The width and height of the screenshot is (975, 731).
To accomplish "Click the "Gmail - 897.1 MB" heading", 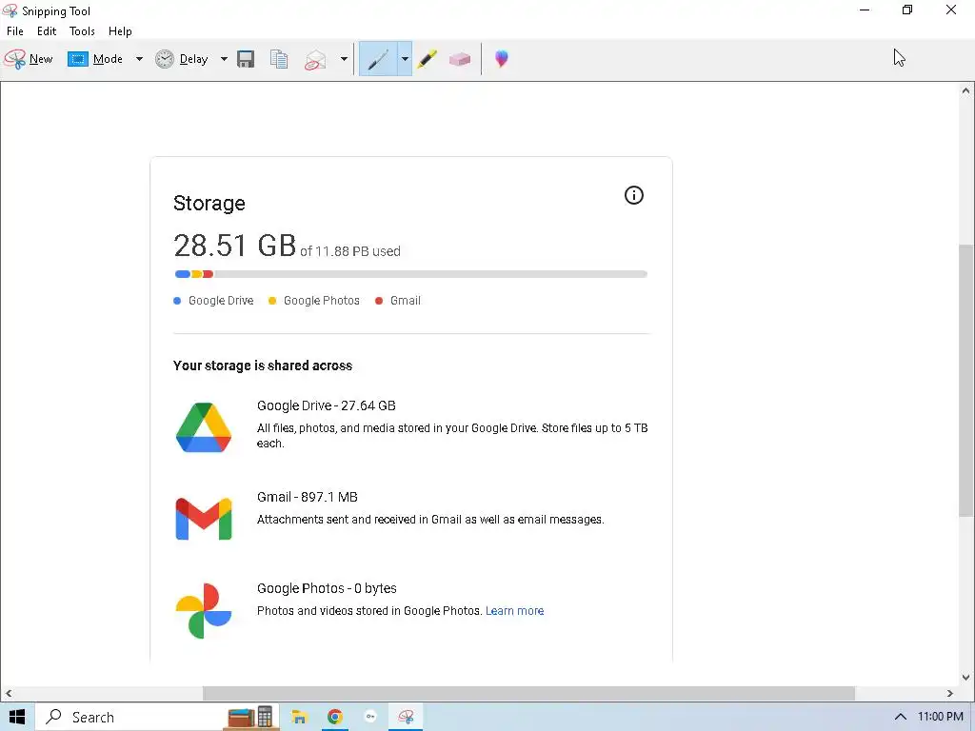I will click(308, 497).
